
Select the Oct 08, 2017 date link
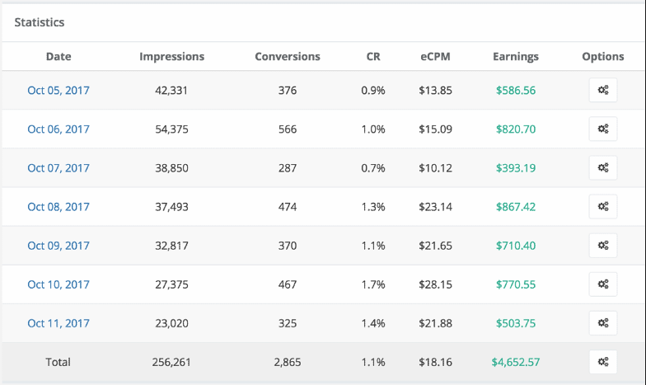tap(59, 207)
